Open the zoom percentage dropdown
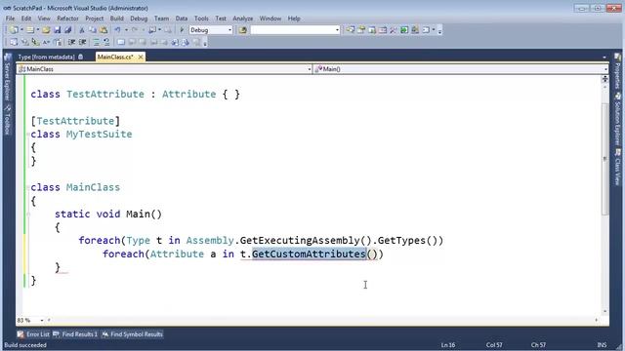 41,320
